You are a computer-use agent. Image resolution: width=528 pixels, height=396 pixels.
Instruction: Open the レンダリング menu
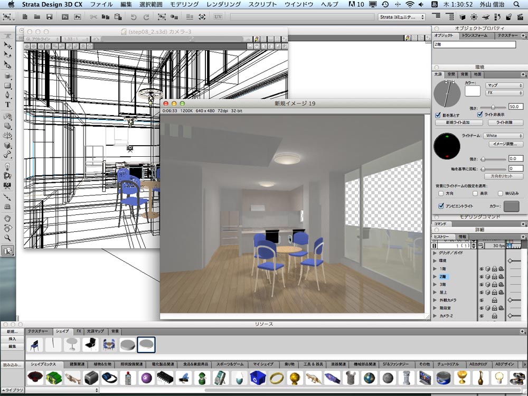click(x=223, y=4)
